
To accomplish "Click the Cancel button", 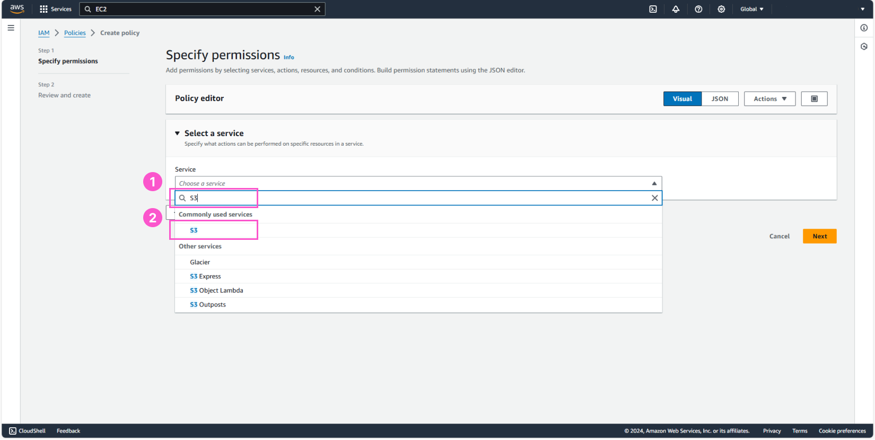I will [x=779, y=236].
